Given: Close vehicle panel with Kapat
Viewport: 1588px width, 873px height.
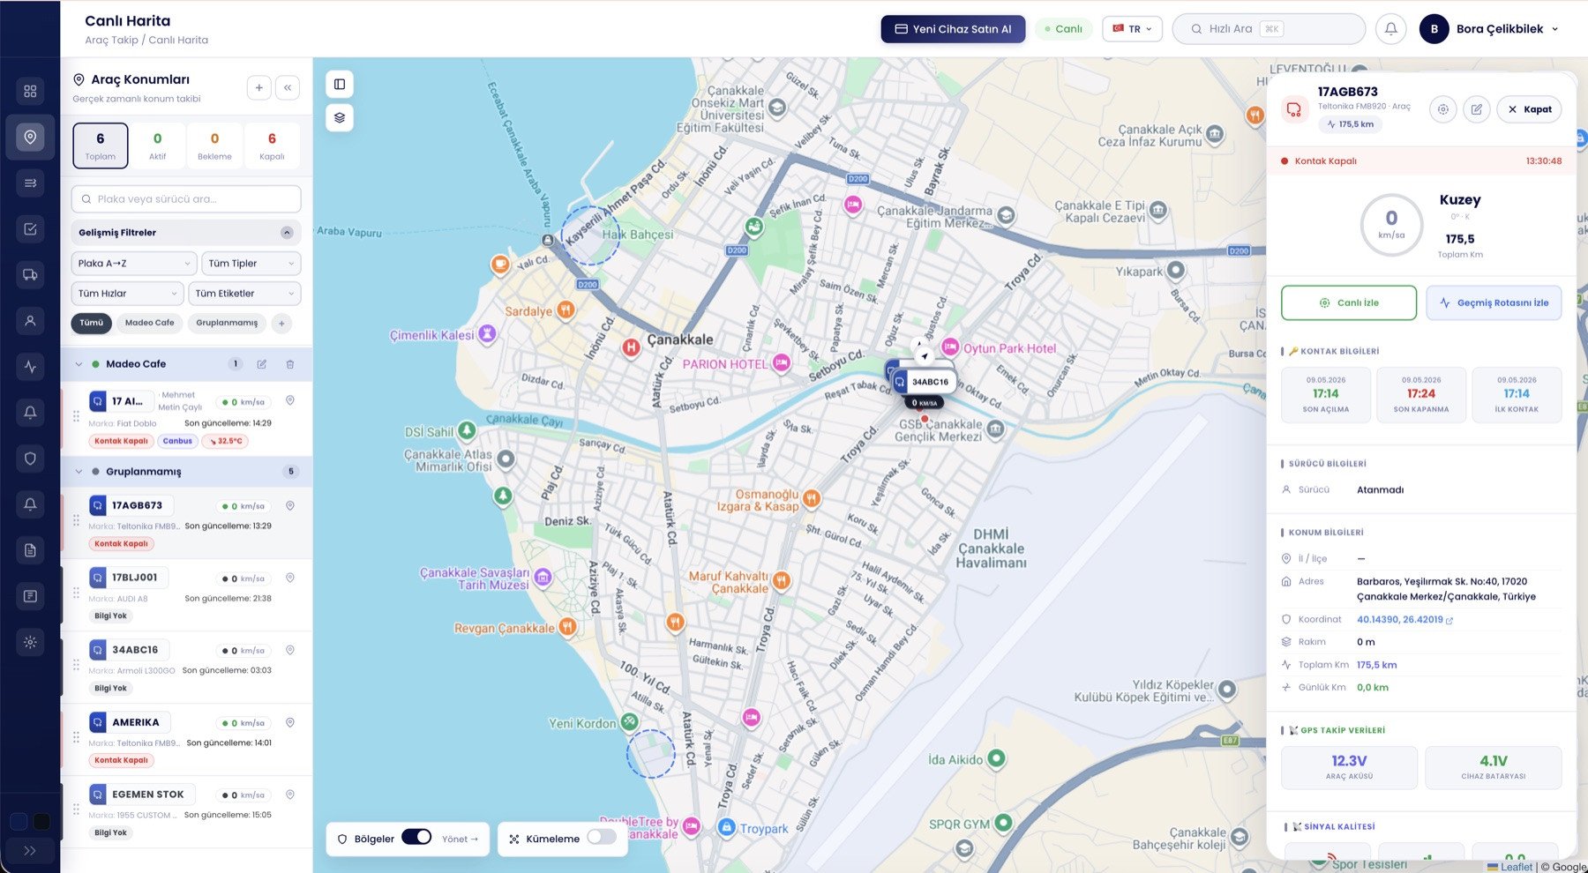Looking at the screenshot, I should (x=1529, y=109).
